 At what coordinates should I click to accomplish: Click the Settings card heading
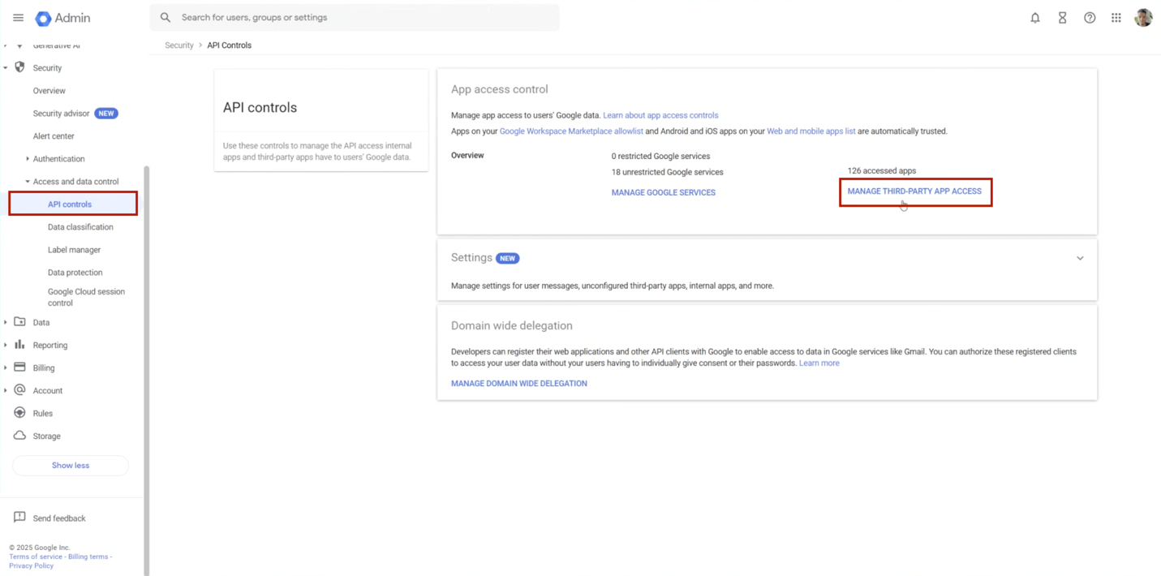pos(471,257)
